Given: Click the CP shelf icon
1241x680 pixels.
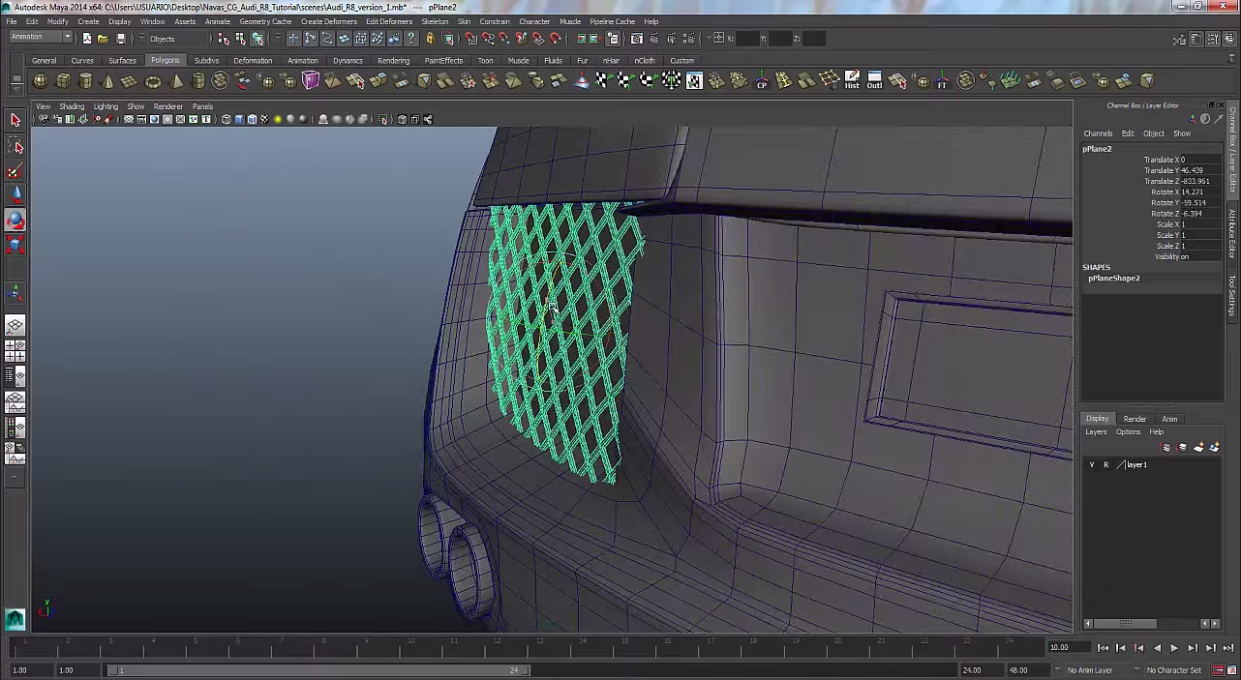Looking at the screenshot, I should pos(762,81).
